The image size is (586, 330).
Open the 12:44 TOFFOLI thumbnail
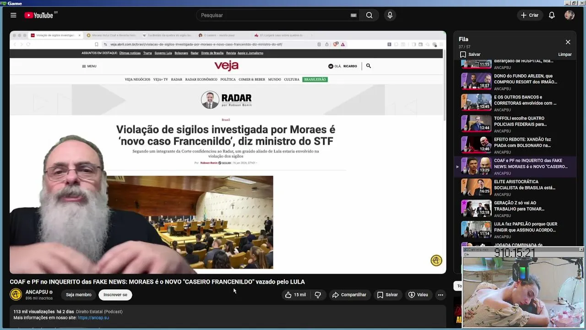tap(476, 123)
